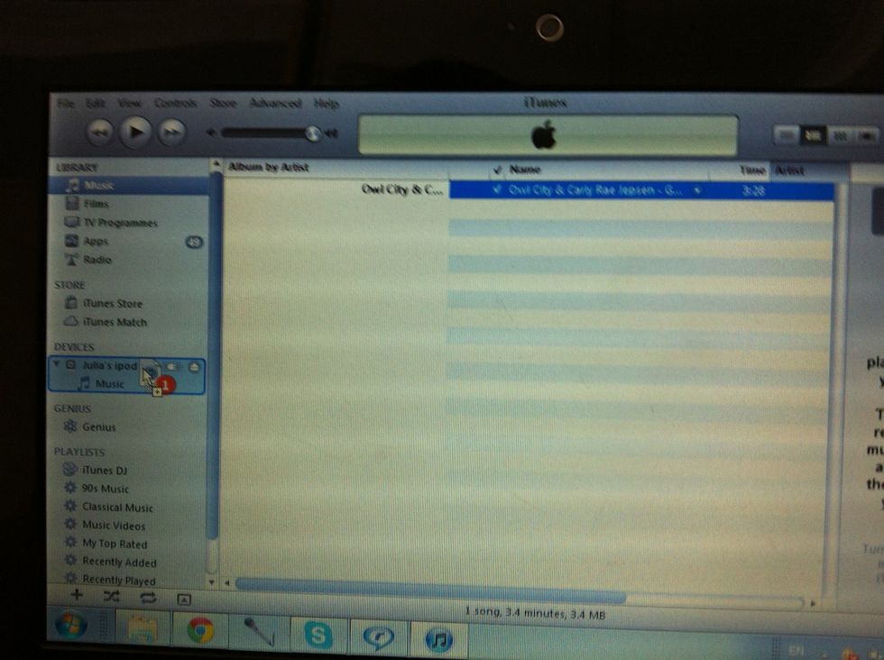Open the Edit menu
The image size is (884, 660).
pos(96,103)
